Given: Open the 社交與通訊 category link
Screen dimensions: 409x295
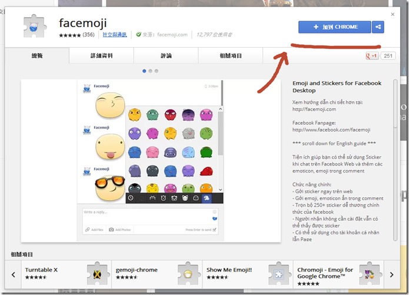Looking at the screenshot, I should pyautogui.click(x=115, y=35).
